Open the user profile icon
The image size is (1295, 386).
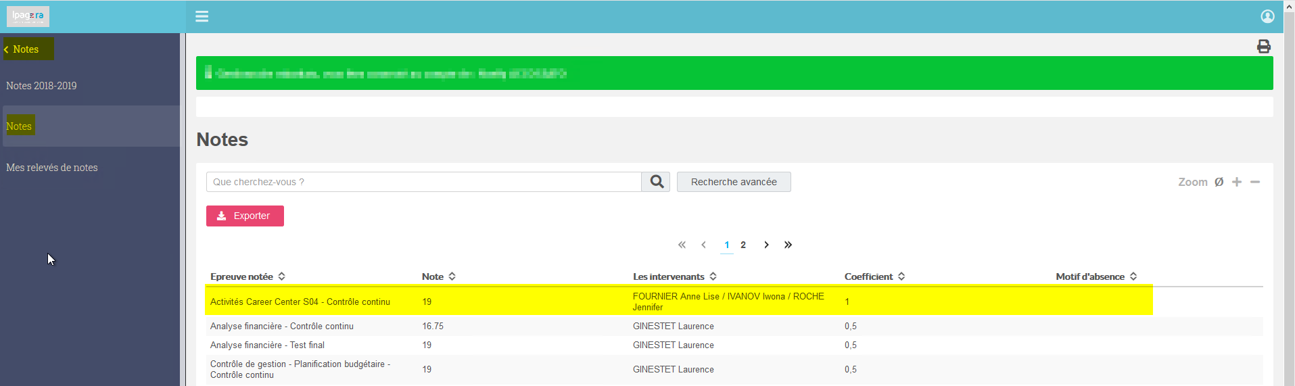tap(1267, 16)
